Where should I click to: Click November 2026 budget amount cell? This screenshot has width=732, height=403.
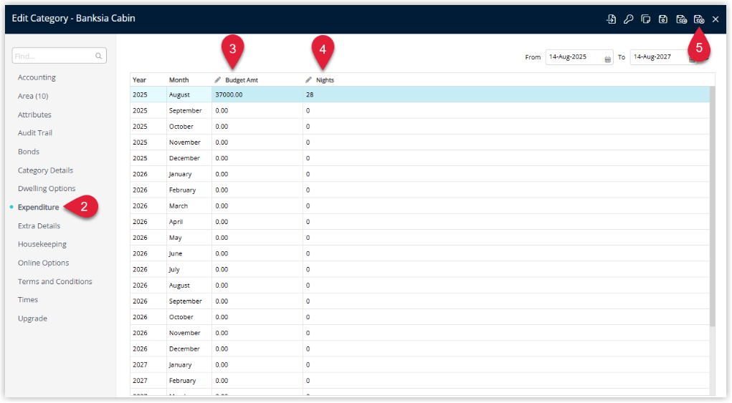tap(257, 333)
